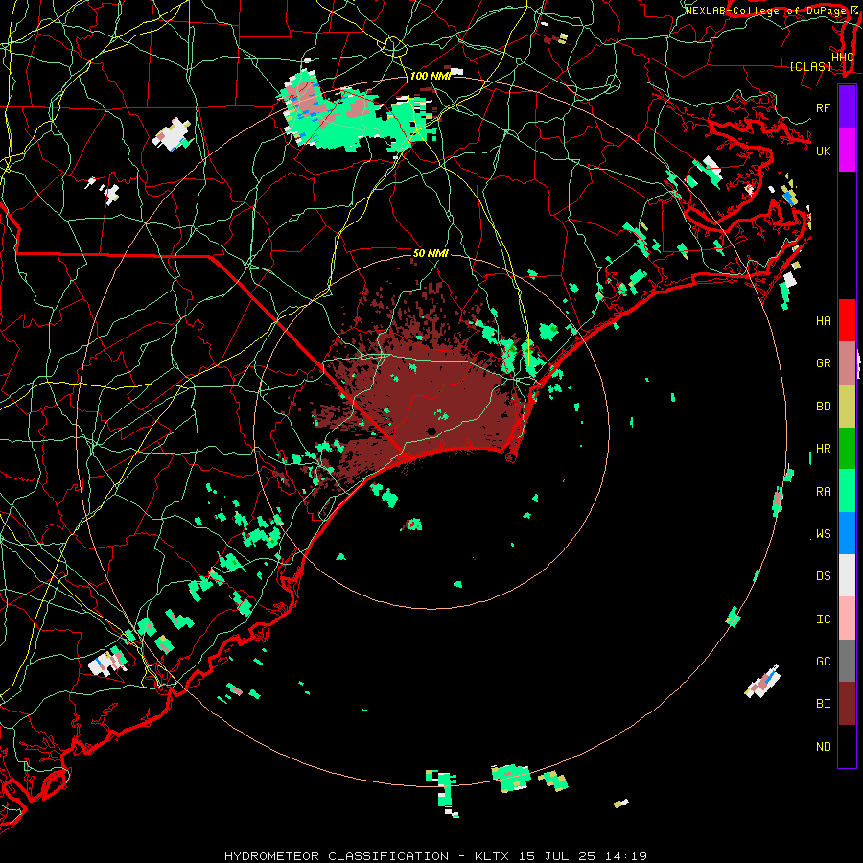Click the 'HHC' product label
The width and height of the screenshot is (863, 863).
(x=842, y=58)
